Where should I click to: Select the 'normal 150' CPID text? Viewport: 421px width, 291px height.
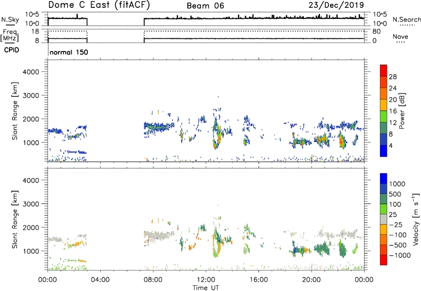(x=69, y=52)
